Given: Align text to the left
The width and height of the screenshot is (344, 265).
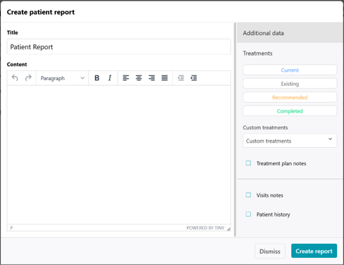Looking at the screenshot, I should (x=126, y=78).
